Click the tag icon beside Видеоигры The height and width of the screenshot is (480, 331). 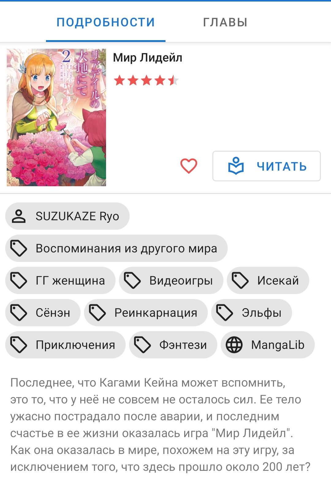[132, 281]
